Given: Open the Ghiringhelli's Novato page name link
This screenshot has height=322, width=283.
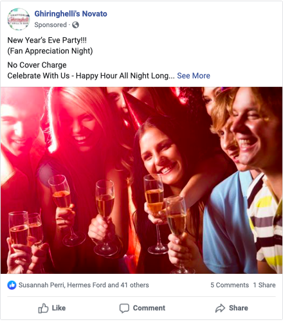Looking at the screenshot, I should click(71, 13).
